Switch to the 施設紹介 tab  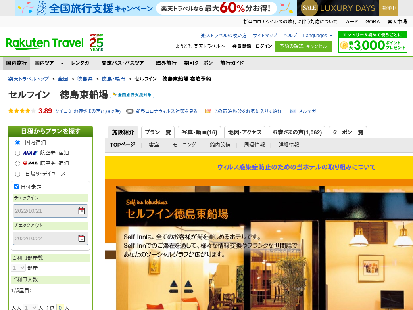pos(123,132)
